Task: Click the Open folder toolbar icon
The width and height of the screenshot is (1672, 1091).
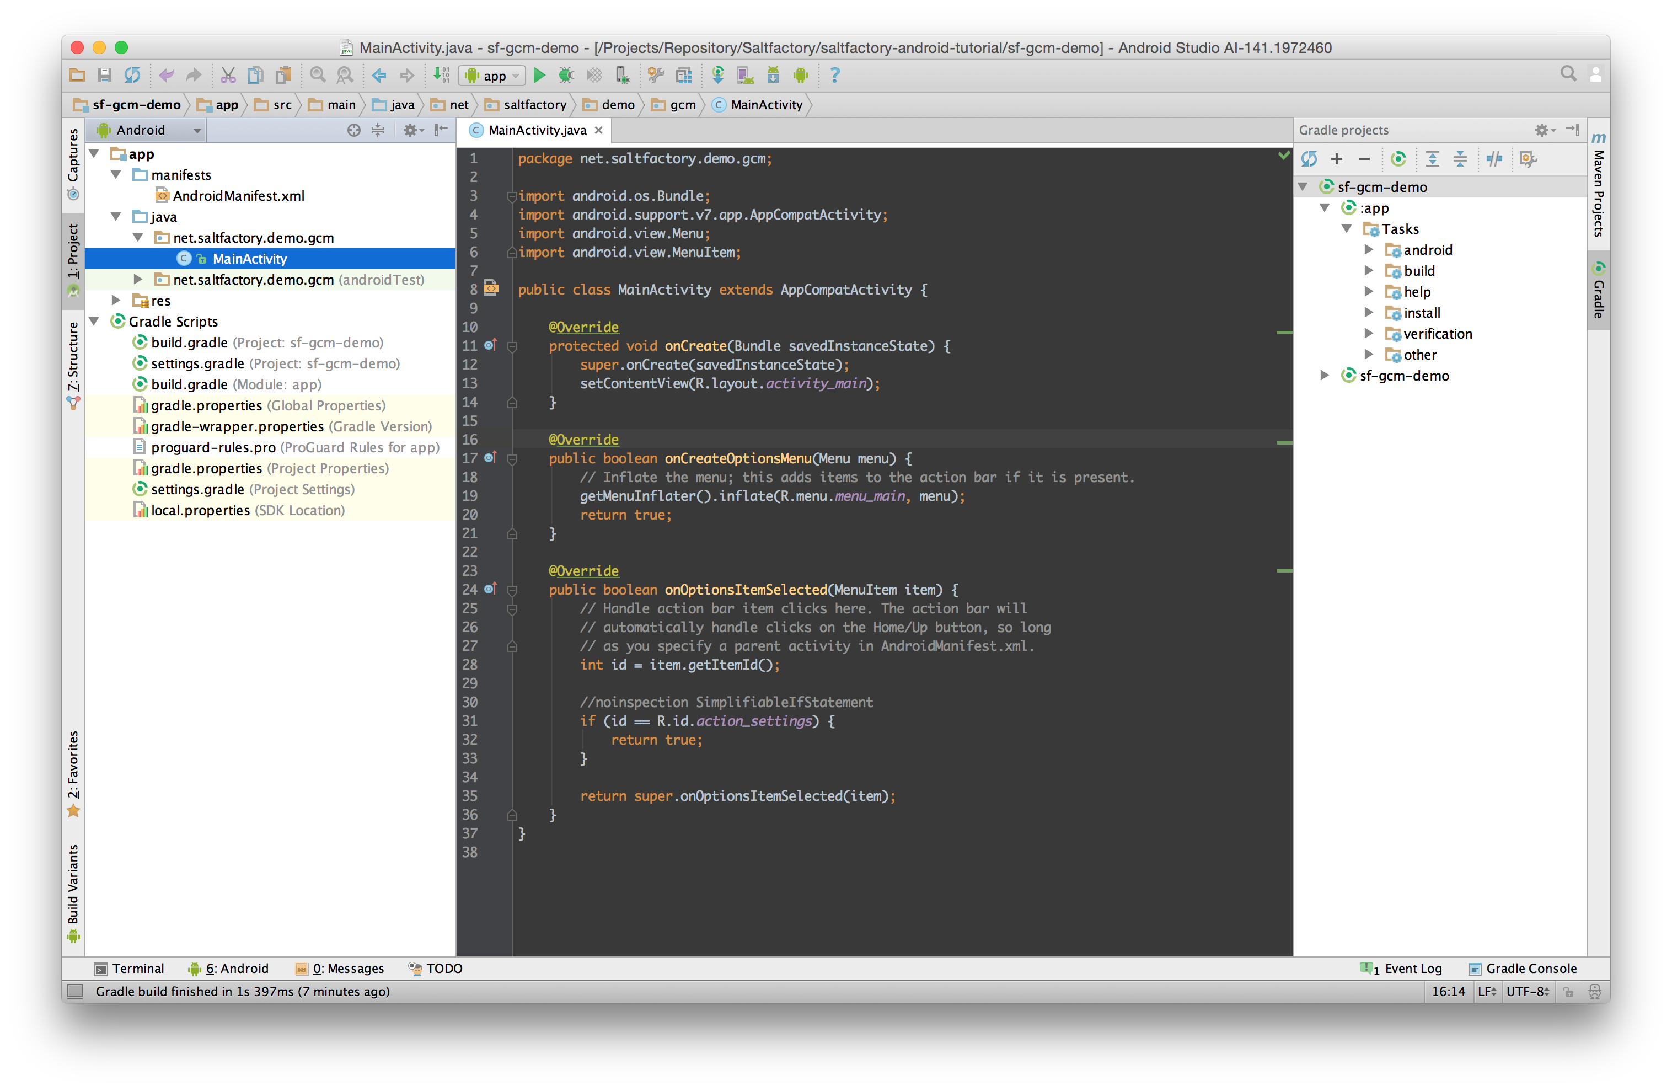Action: (x=77, y=75)
